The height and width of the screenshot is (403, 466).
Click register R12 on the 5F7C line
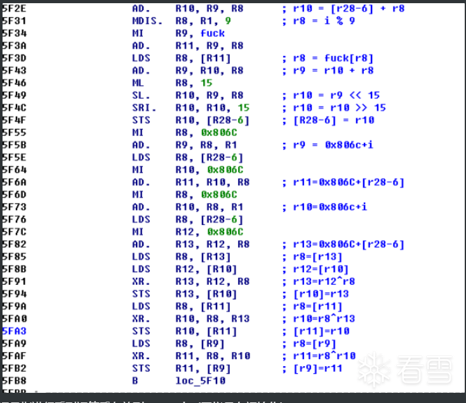pyautogui.click(x=186, y=232)
